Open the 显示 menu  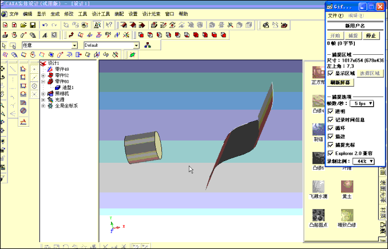click(41, 14)
